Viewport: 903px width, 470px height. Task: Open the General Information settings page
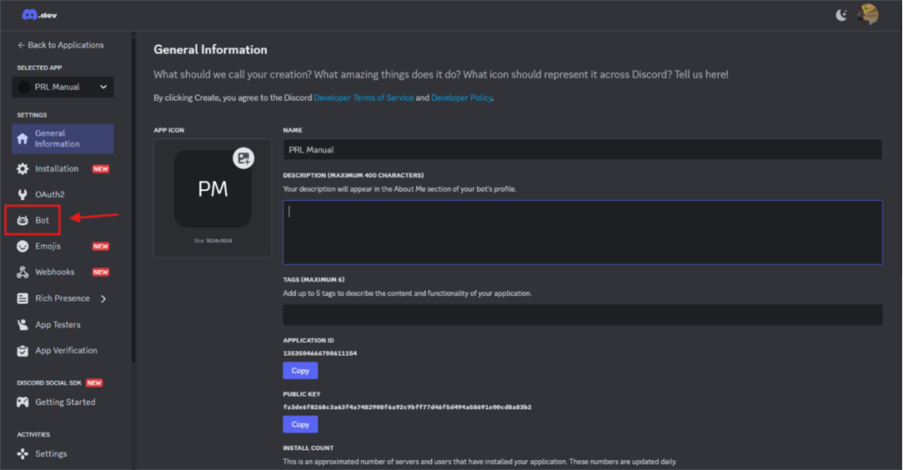tap(63, 138)
